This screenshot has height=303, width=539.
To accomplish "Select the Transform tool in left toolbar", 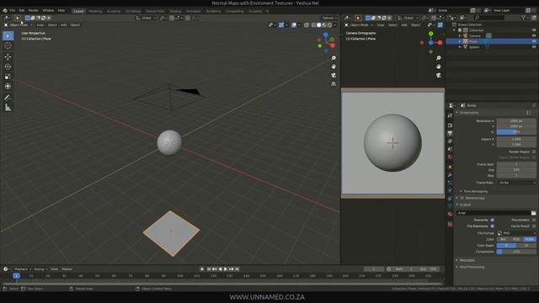I will [8, 87].
